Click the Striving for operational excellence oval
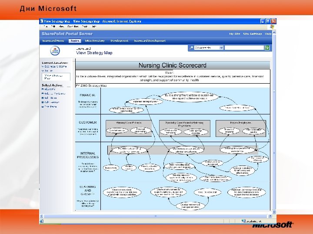Image resolution: width=313 pixels, height=234 pixels. [x=237, y=150]
